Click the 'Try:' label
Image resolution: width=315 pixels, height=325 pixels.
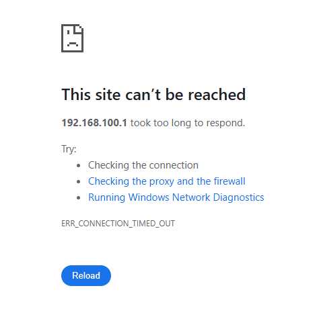pos(69,149)
